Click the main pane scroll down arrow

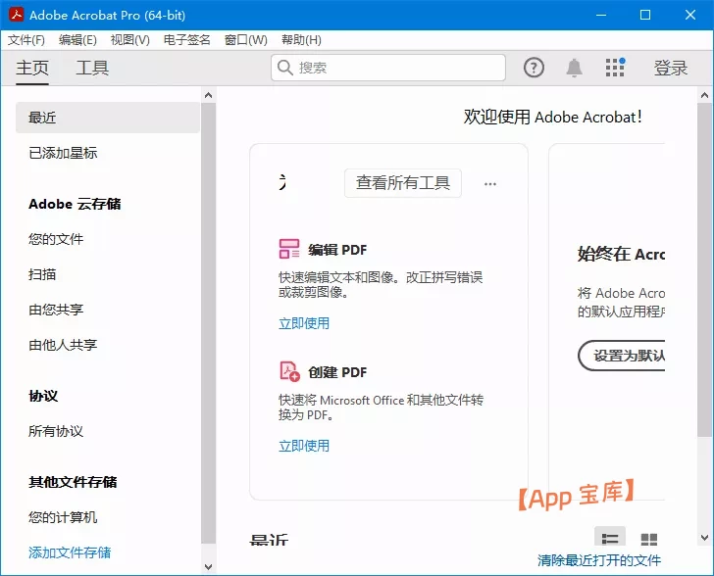coord(704,538)
